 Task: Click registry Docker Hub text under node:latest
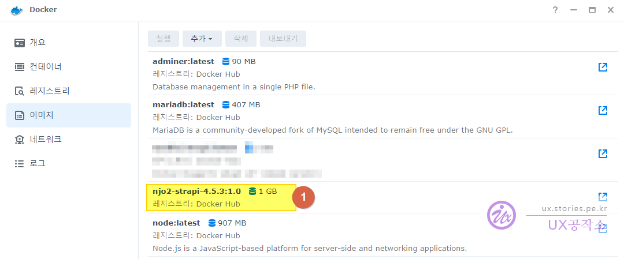196,235
